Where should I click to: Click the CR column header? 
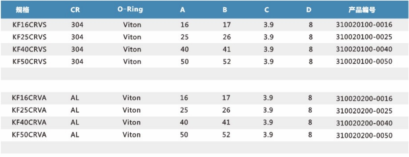click(75, 10)
